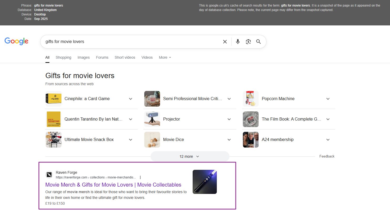
Task: Clear the search box with X
Action: [225, 42]
